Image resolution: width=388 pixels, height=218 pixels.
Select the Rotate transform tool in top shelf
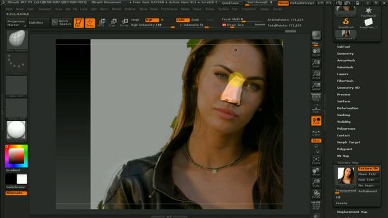point(124,23)
